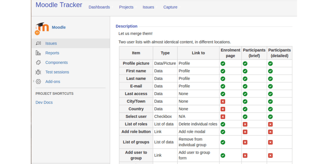The image size is (328, 164).
Task: Click the 'Enrolment page' column header
Action: [231, 53]
